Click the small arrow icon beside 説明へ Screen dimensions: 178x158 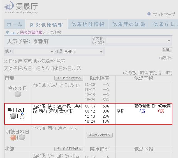pyautogui.click(x=160, y=58)
